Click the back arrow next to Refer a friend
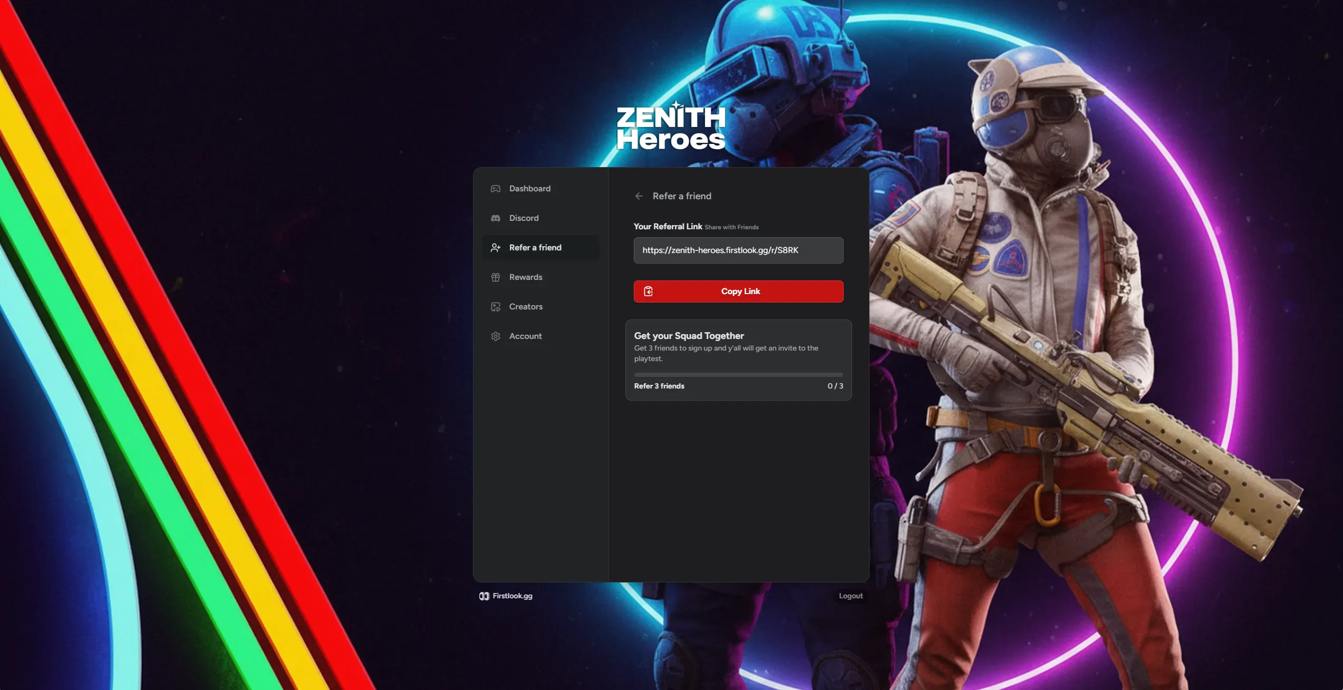 (x=639, y=196)
